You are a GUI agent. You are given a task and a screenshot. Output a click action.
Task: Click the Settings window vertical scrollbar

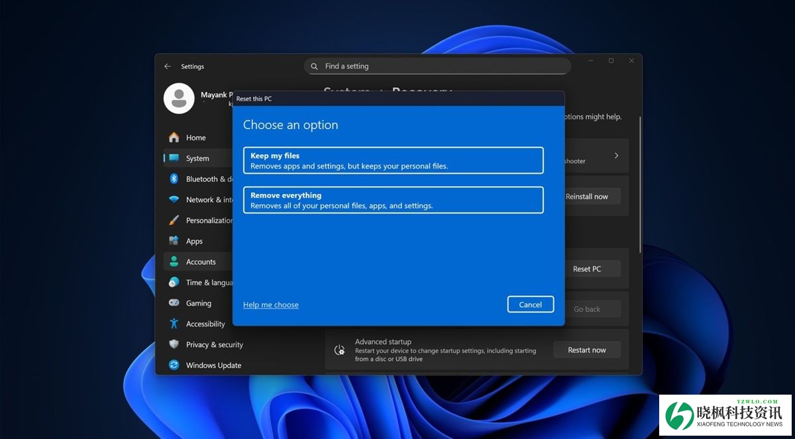(639, 185)
